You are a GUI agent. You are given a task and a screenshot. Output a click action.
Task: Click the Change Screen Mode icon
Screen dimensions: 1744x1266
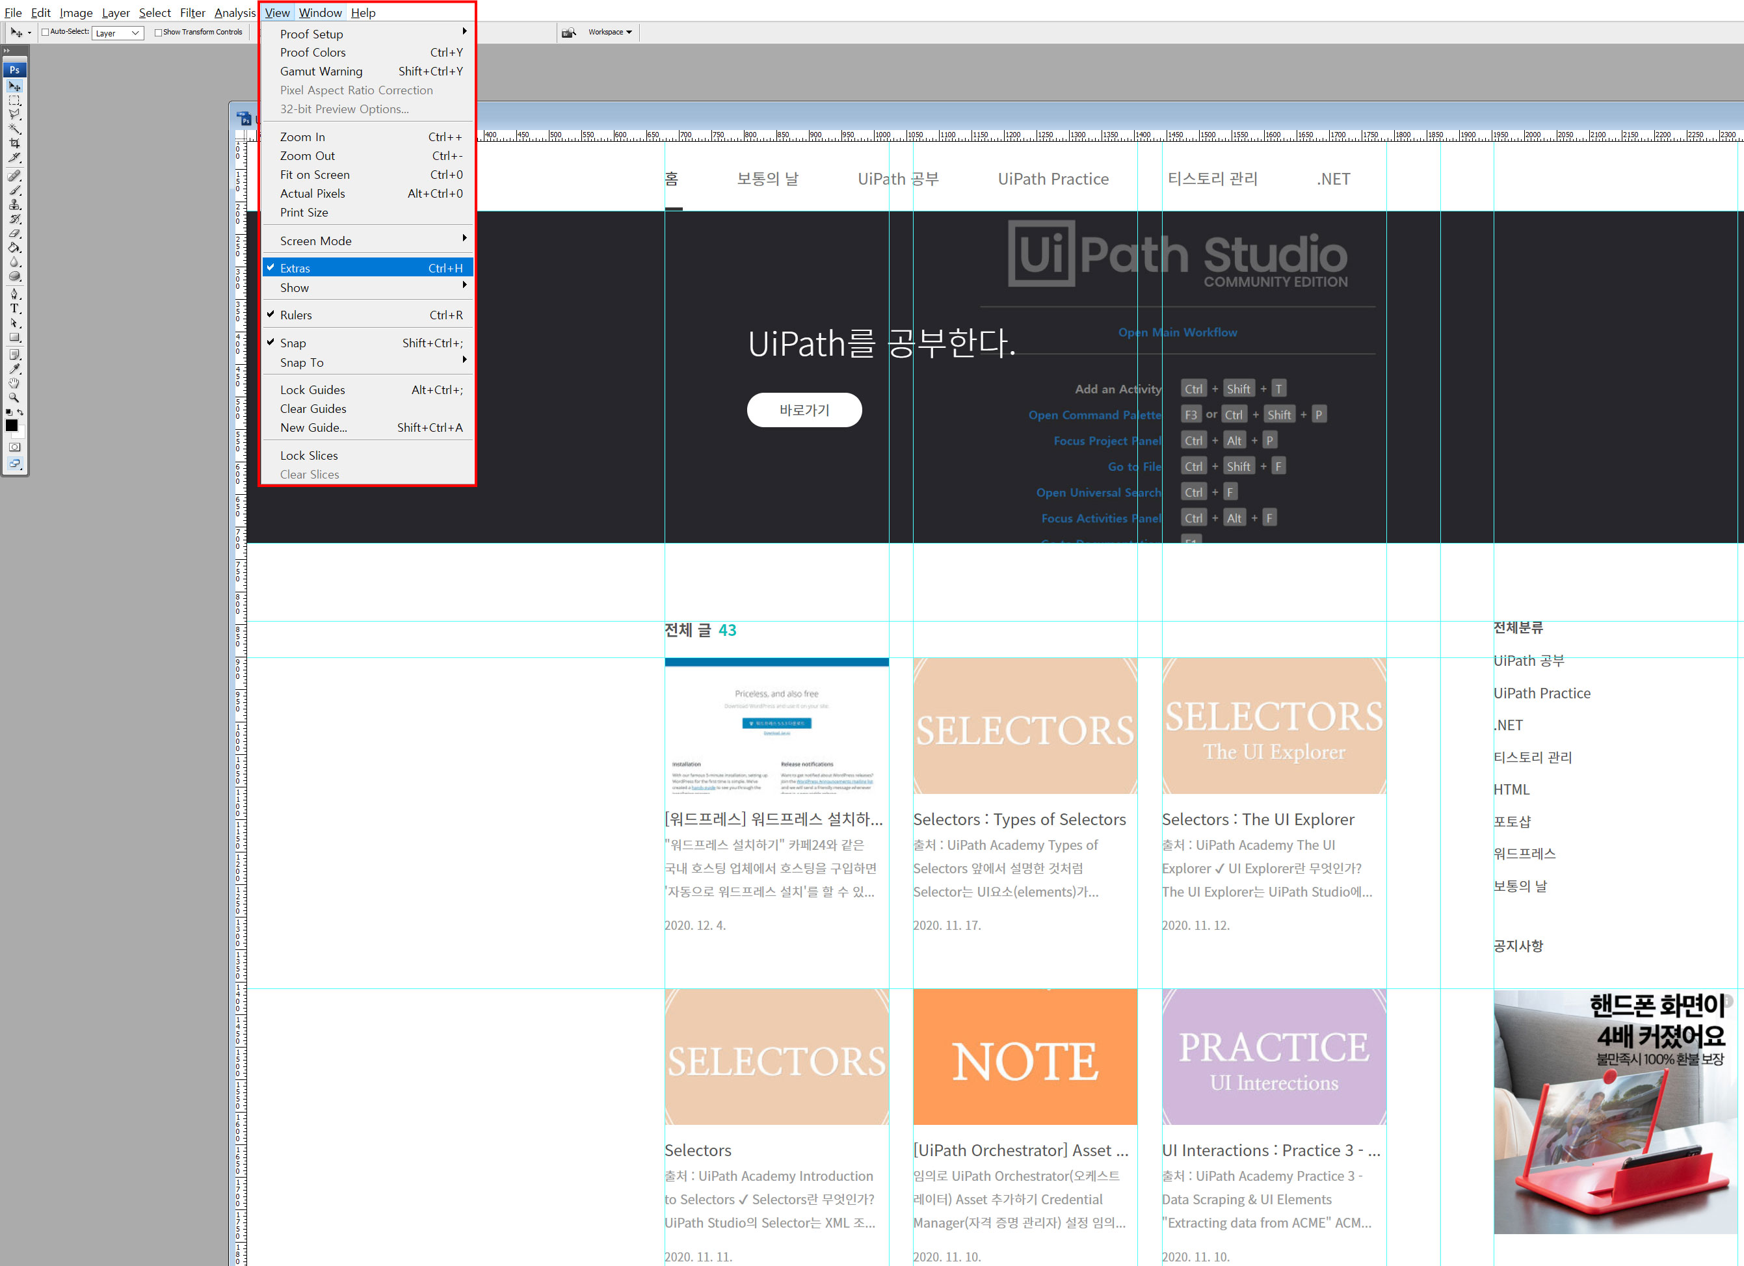[14, 464]
